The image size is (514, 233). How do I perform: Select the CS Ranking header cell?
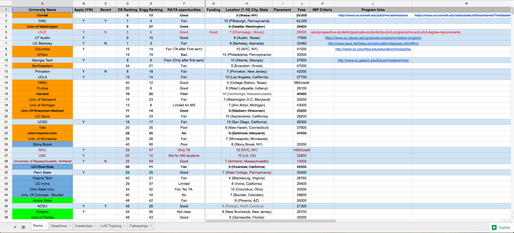click(x=127, y=10)
